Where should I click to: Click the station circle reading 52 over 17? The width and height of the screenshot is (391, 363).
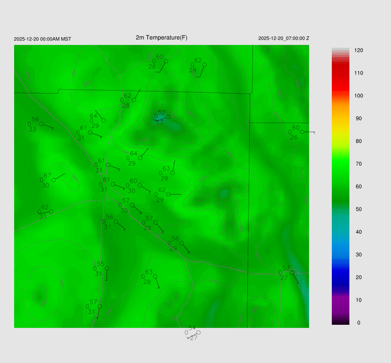click(x=168, y=117)
